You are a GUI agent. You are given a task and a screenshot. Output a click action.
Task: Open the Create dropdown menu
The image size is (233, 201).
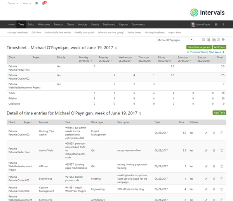pyautogui.click(x=13, y=3)
